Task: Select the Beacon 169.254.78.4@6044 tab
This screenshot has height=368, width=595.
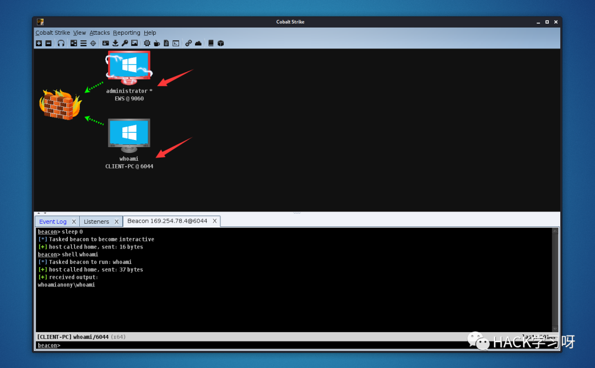Action: tap(167, 221)
